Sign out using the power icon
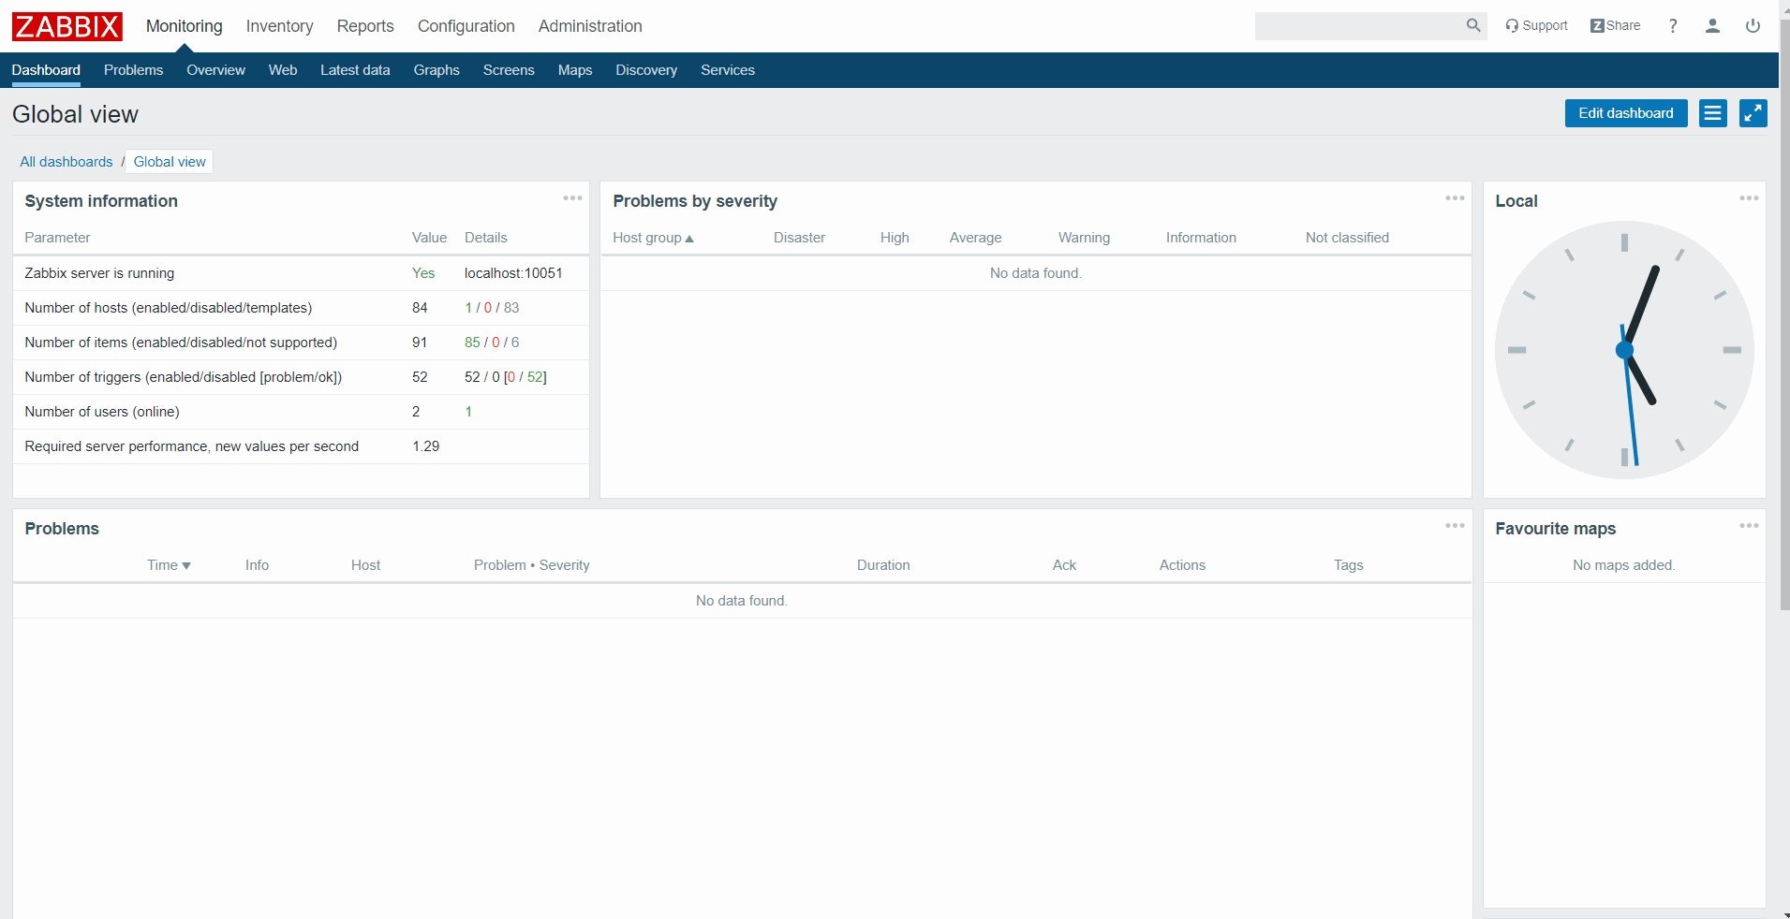This screenshot has height=919, width=1790. click(1751, 26)
